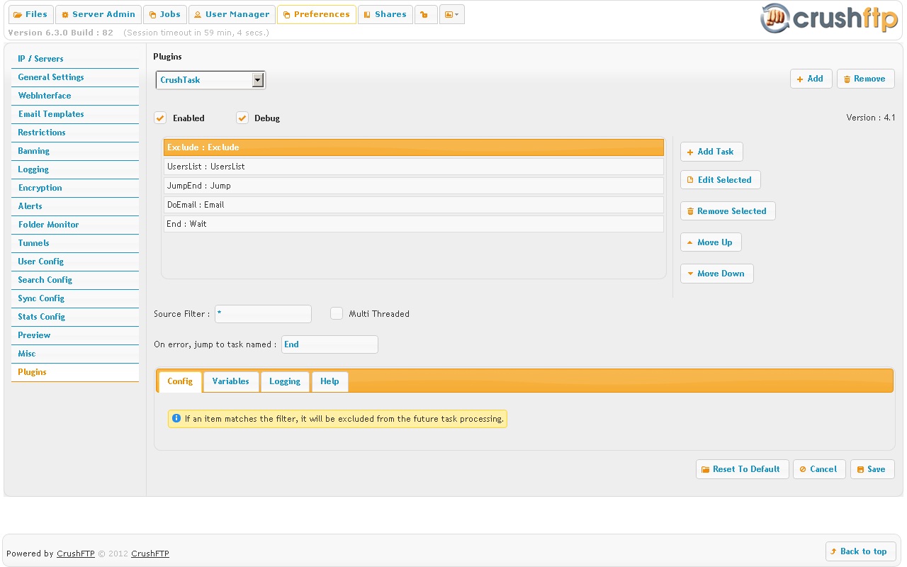Screen dimensions: 907x567
Task: Go to User Manager tab
Action: pos(232,14)
